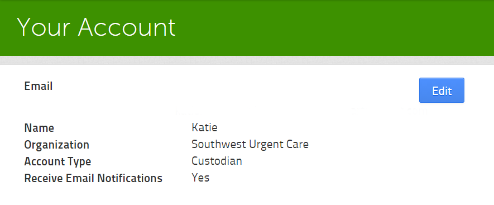Click the Email field label

coord(39,86)
